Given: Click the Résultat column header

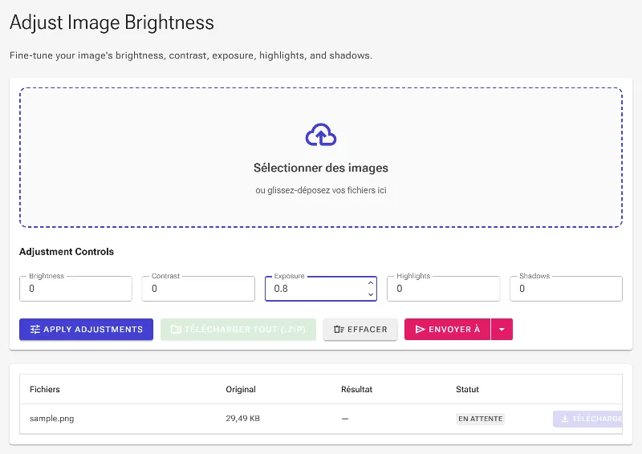Looking at the screenshot, I should [356, 389].
